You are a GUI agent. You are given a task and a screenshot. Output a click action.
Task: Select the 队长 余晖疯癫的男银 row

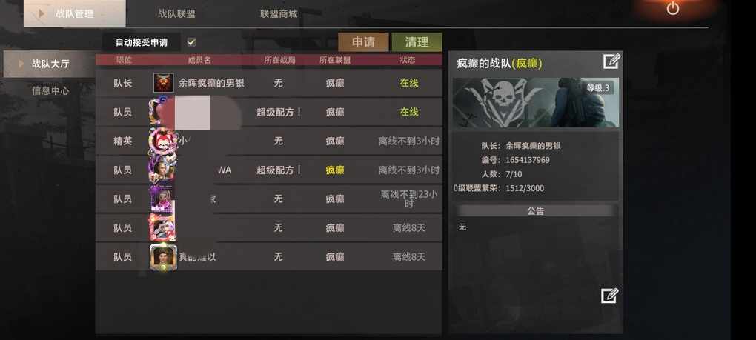(x=268, y=83)
